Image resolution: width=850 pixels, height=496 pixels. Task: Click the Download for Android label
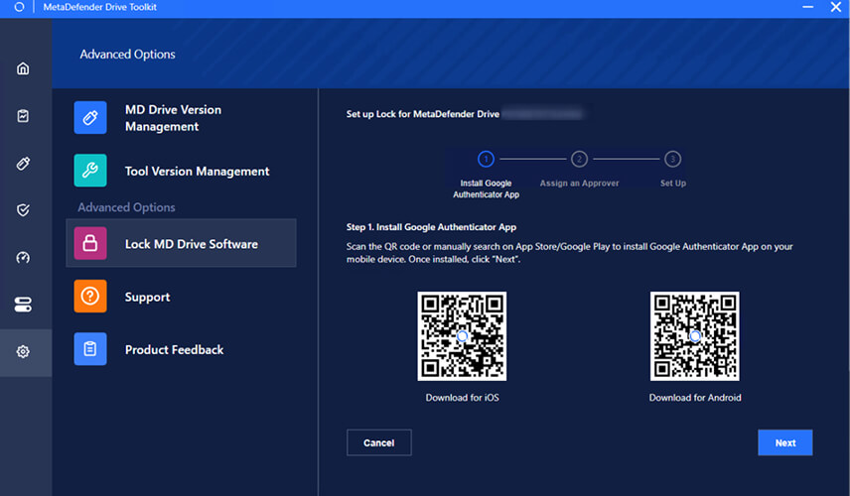[695, 398]
